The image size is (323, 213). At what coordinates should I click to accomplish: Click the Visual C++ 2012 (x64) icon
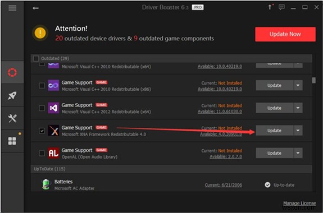point(53,108)
